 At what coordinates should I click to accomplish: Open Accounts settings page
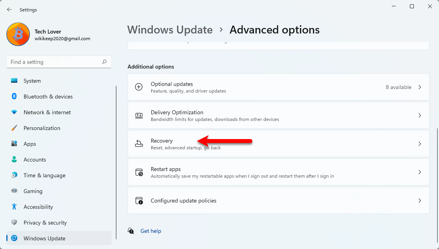coord(59,160)
